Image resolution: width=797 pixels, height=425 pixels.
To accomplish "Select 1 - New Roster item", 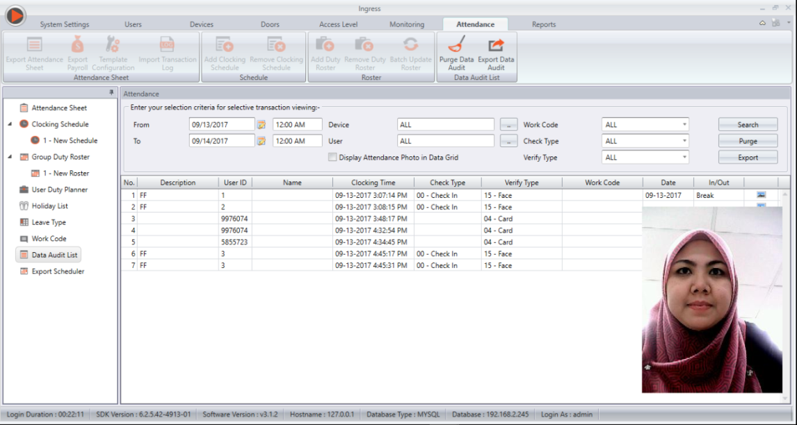I will coord(66,173).
